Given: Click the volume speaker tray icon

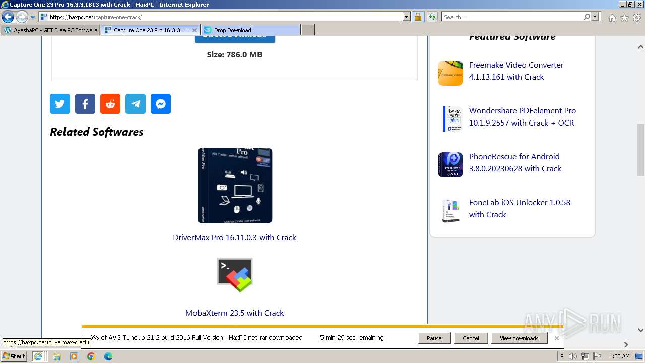Looking at the screenshot, I should click(x=573, y=356).
